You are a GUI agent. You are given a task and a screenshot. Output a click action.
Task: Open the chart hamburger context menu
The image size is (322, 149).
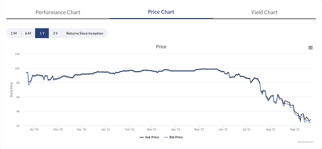coord(310,48)
